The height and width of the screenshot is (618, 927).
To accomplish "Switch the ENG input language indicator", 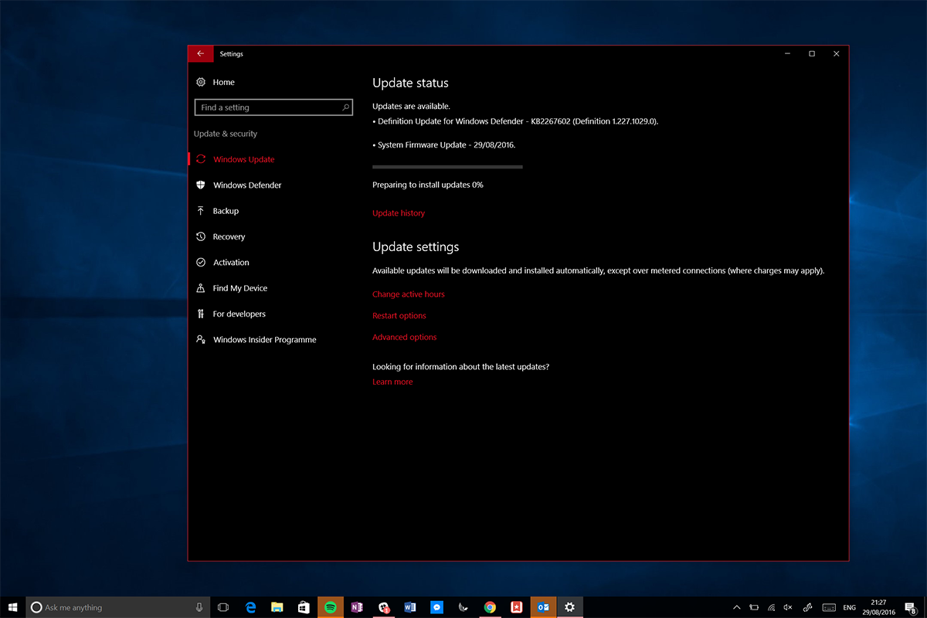I will [849, 607].
